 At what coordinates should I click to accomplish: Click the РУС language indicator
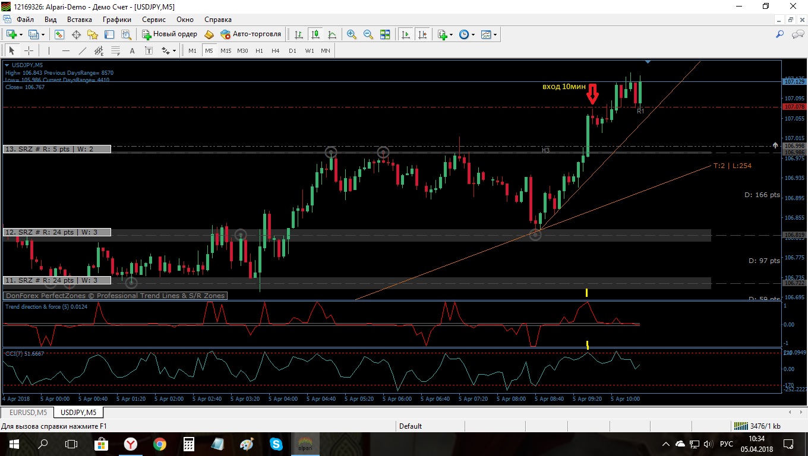726,444
